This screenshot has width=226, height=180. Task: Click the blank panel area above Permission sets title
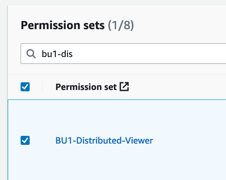[x=115, y=12]
